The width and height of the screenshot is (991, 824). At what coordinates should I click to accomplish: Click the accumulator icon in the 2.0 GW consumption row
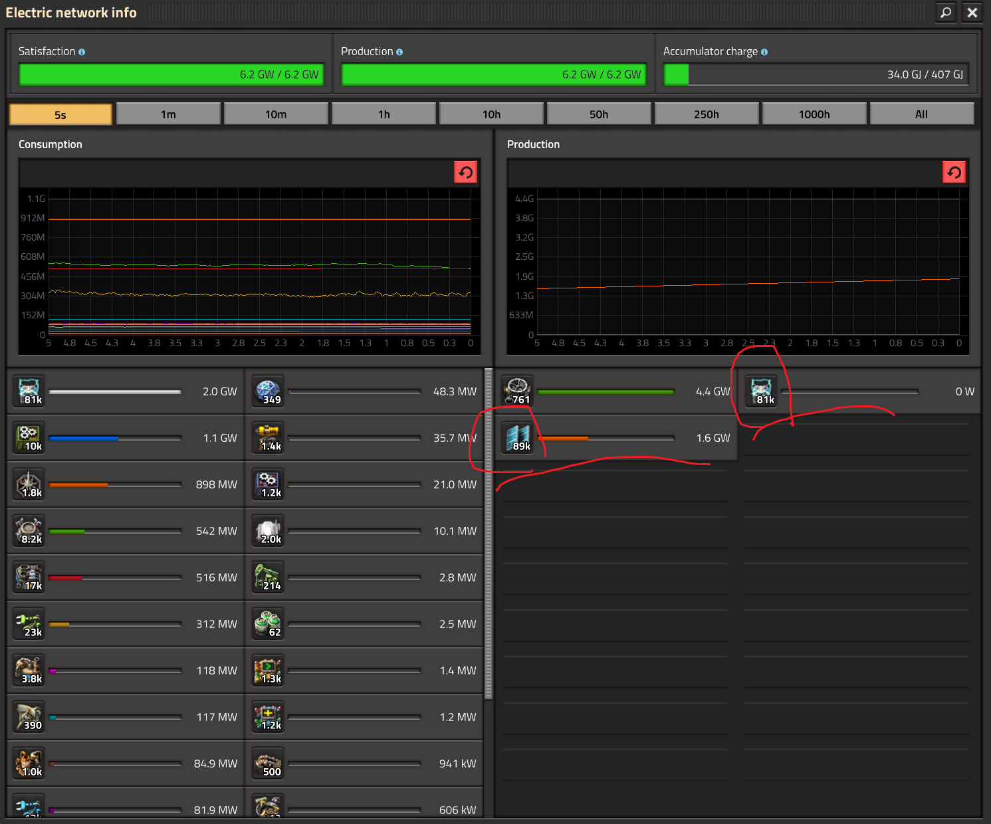(29, 391)
